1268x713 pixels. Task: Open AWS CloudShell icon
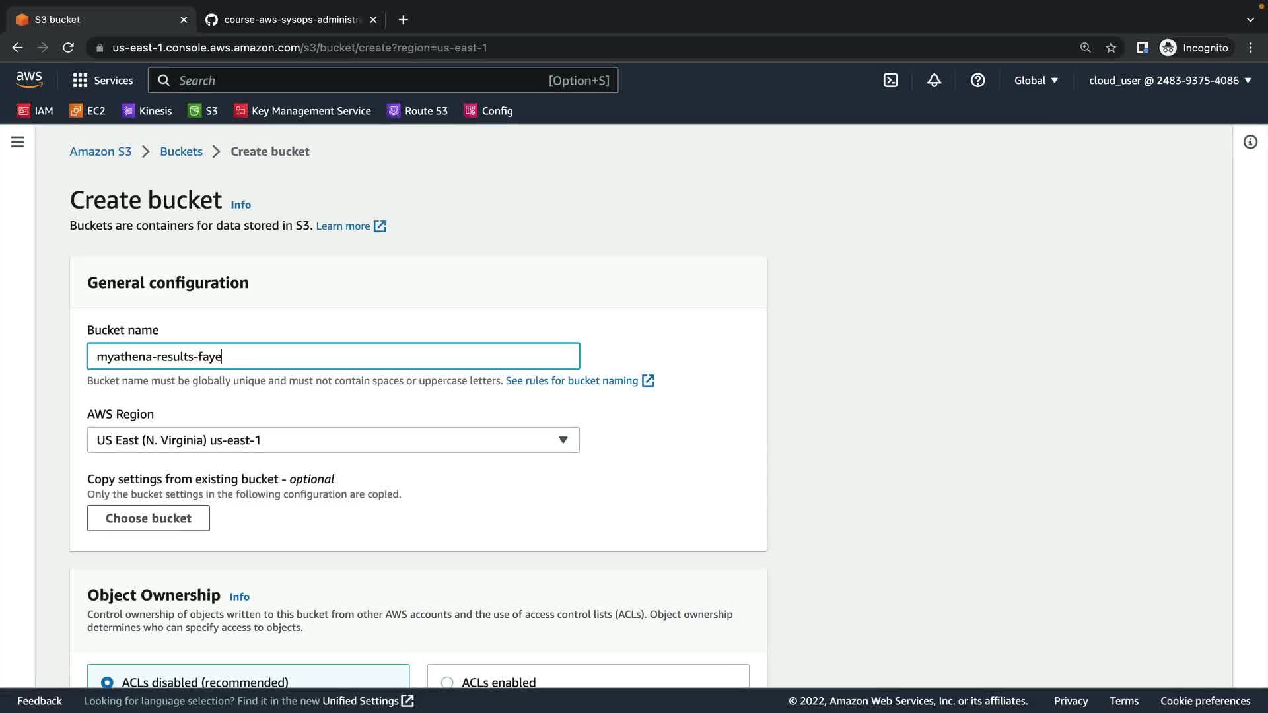(x=890, y=81)
